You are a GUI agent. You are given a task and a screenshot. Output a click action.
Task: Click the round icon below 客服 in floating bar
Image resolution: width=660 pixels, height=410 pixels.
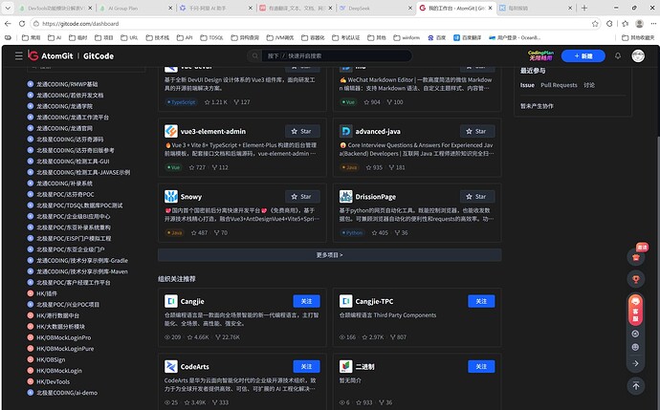[635, 334]
